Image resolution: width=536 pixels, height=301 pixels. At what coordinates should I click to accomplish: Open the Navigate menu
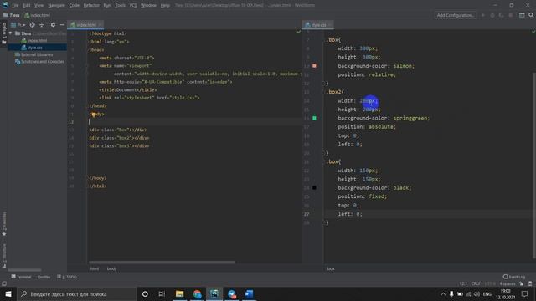[x=56, y=5]
